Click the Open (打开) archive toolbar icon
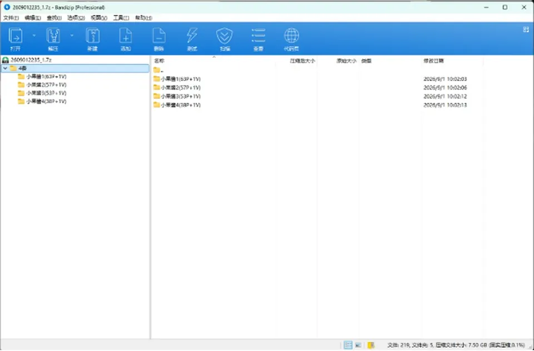This screenshot has width=534, height=351. [x=16, y=39]
